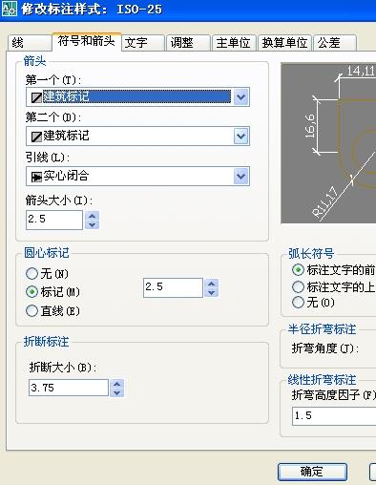Viewport: 376px width, 485px height.
Task: Expand the 第二个 arrowhead dropdown arrow
Action: point(241,137)
